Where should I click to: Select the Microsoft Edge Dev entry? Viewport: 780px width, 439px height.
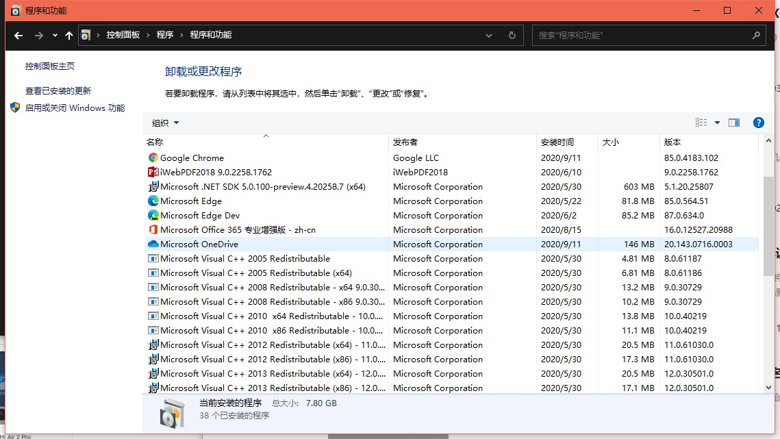tap(452, 216)
